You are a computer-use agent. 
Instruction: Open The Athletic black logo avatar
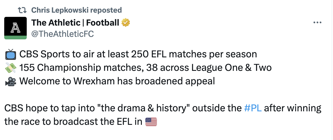[15, 28]
